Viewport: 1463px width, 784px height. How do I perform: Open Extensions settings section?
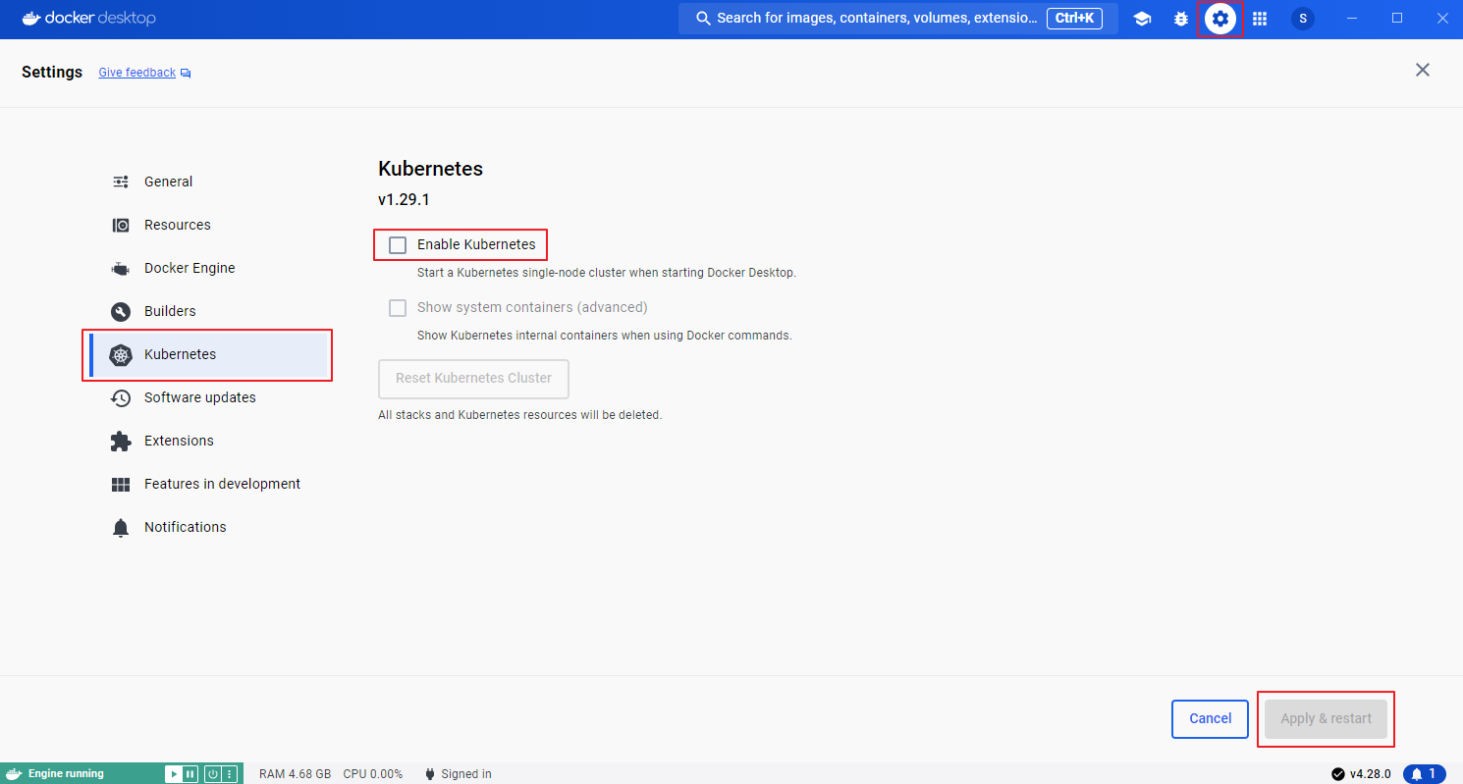click(x=208, y=441)
